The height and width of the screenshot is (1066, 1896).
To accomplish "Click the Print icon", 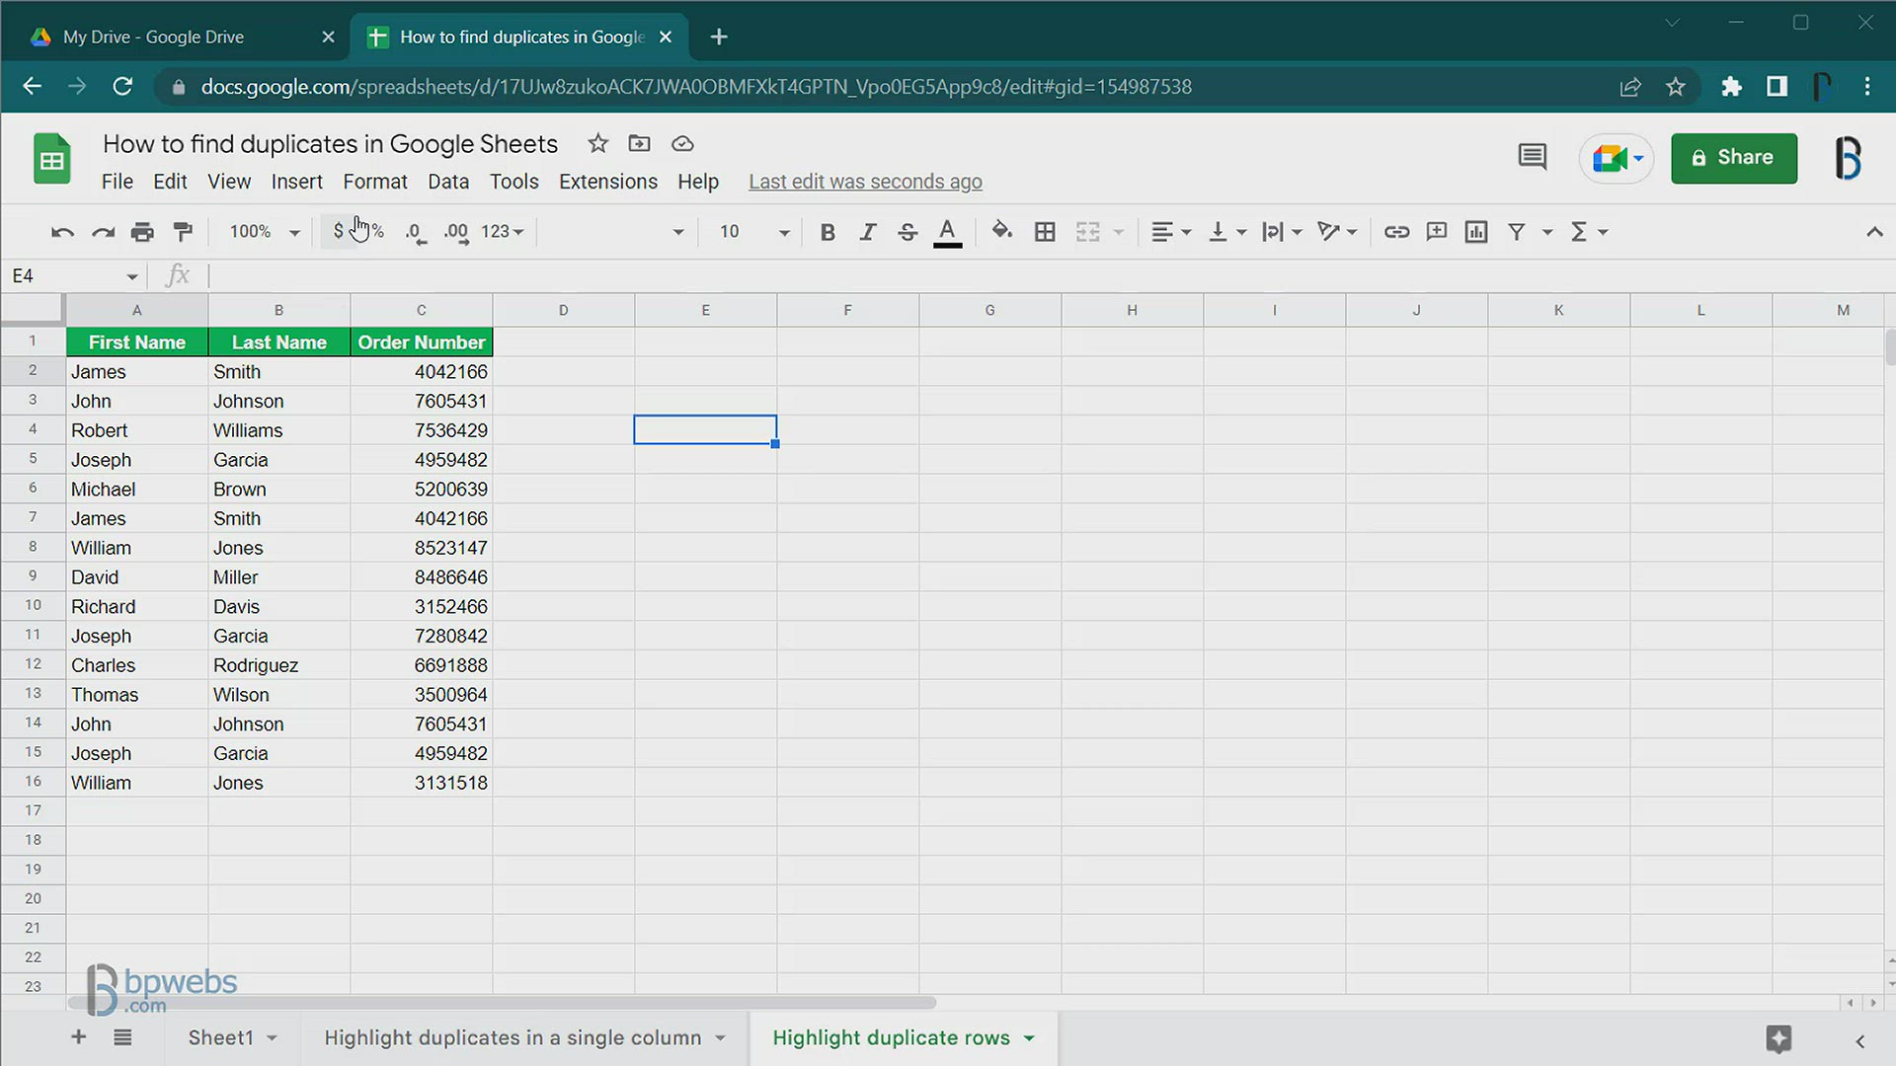I will [142, 232].
